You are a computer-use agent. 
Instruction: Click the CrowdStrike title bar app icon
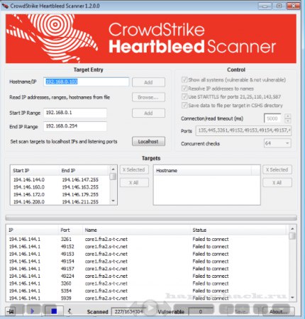click(5, 6)
